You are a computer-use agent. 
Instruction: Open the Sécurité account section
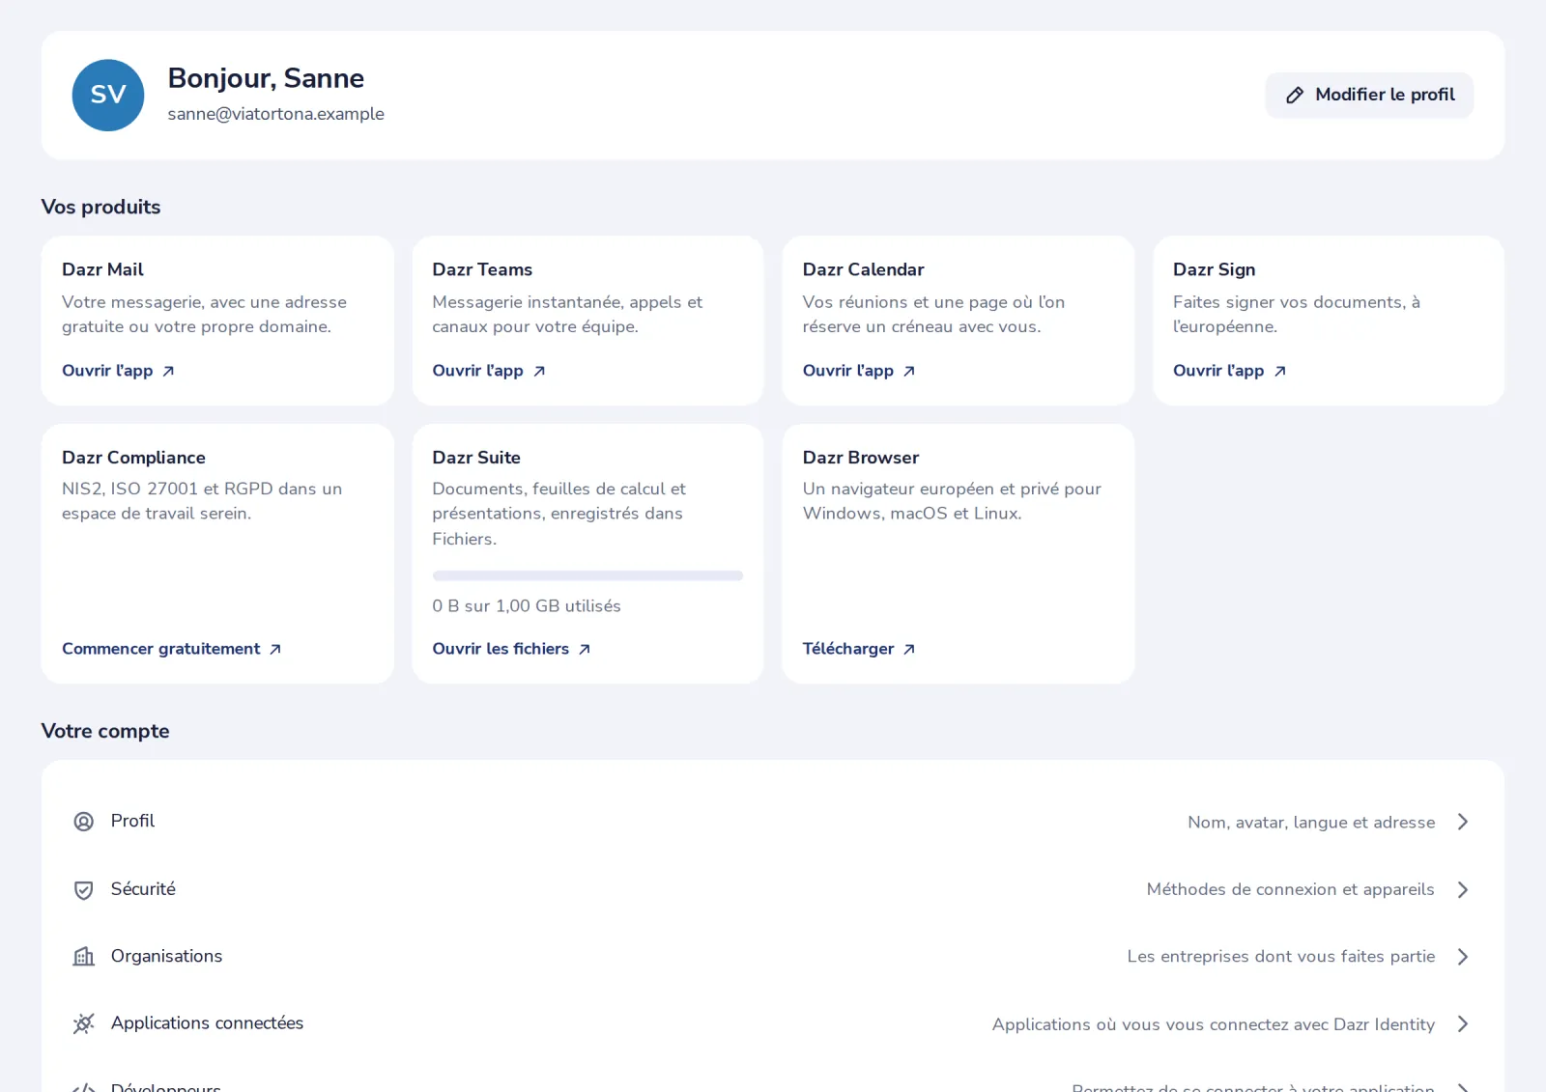773,889
